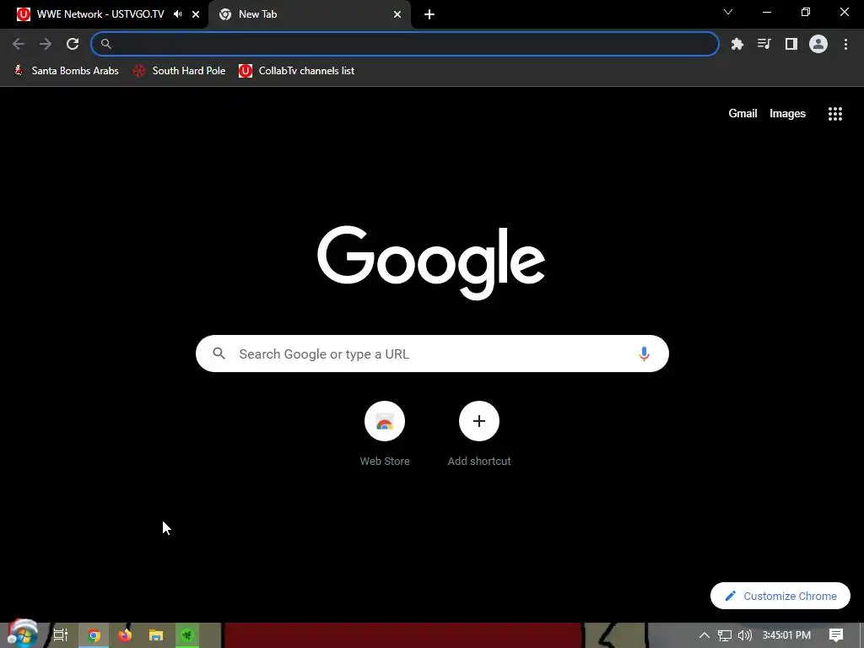Open the clock showing 3:45:01 PM
The width and height of the screenshot is (864, 648).
click(786, 635)
